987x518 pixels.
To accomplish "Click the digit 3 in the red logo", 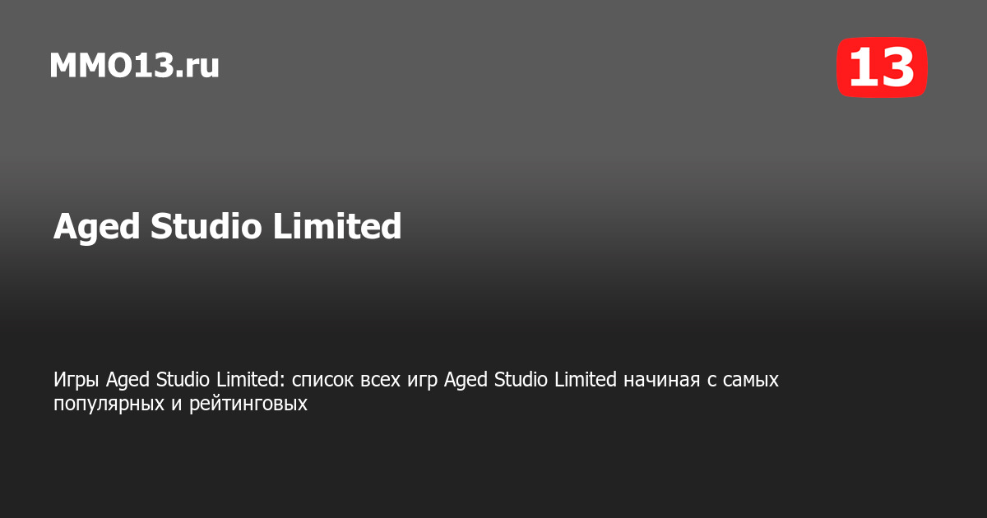I will (x=897, y=67).
